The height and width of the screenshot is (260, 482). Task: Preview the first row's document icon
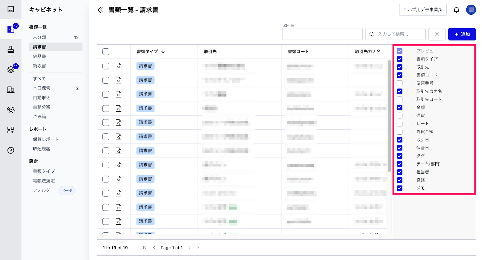point(119,66)
